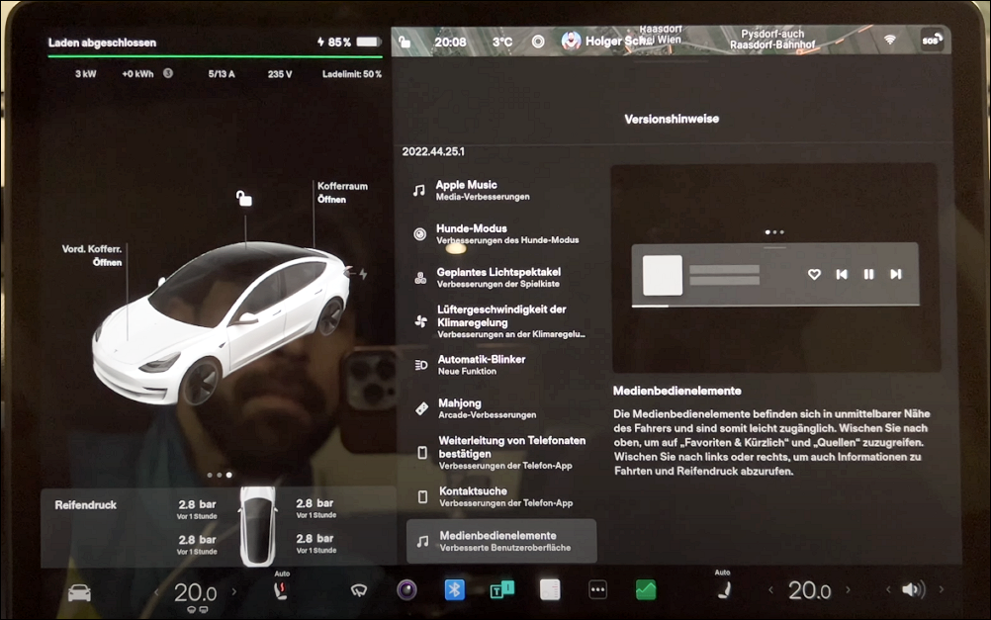This screenshot has height=620, width=991.
Task: Tap the SOS emergency button
Action: (x=933, y=40)
